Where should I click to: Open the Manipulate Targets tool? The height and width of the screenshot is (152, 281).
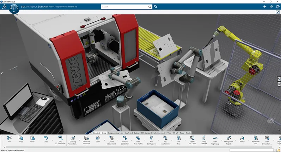(229, 138)
